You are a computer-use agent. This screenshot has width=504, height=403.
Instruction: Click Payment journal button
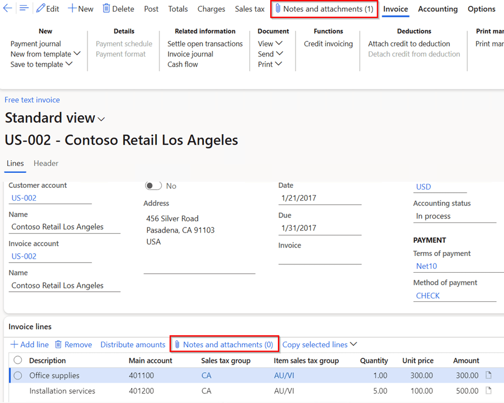(x=36, y=44)
